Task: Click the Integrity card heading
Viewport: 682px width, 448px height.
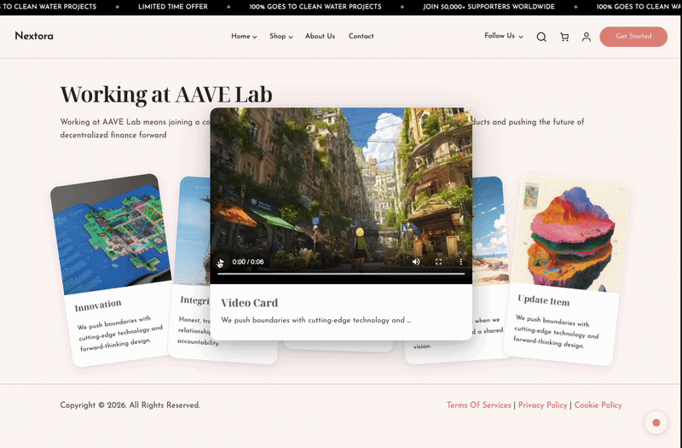Action: click(x=194, y=300)
